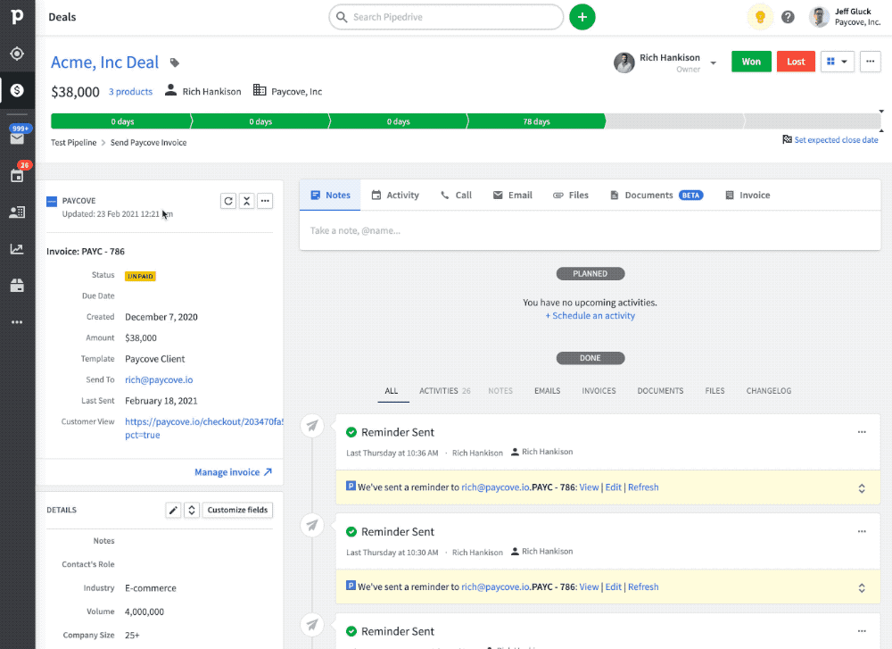Mark the deal as Lost
Image resolution: width=892 pixels, height=649 pixels.
click(x=796, y=62)
